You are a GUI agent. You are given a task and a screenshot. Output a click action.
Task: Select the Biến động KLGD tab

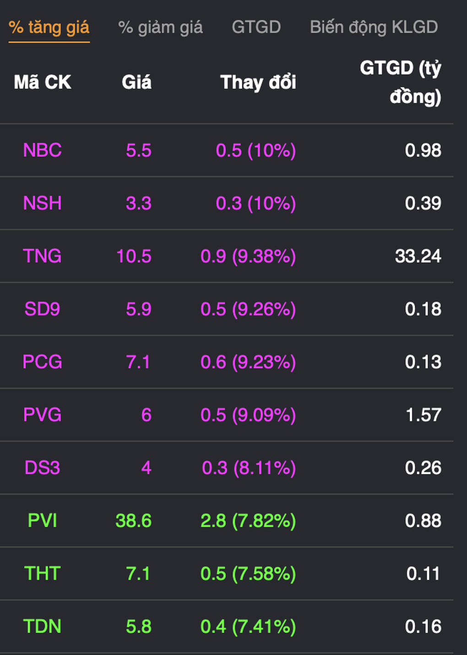pyautogui.click(x=374, y=28)
